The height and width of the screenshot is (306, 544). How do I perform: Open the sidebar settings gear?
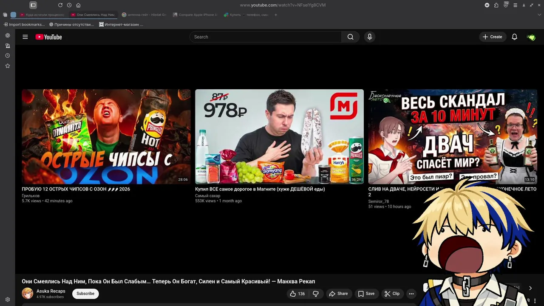pos(8,300)
